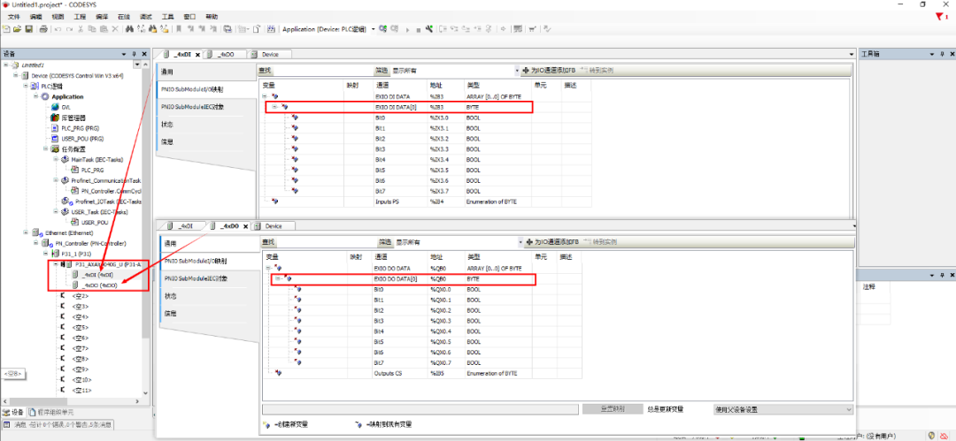Click the Save project toolbar icon

[29, 29]
